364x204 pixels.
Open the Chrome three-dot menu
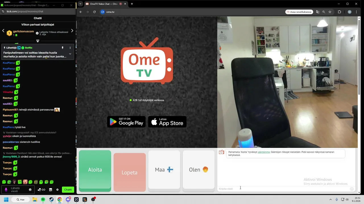[x=356, y=12]
